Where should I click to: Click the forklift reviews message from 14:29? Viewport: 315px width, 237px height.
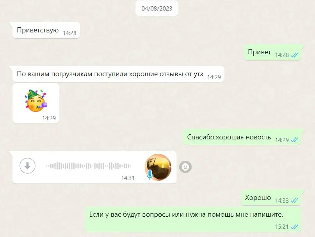click(x=118, y=74)
